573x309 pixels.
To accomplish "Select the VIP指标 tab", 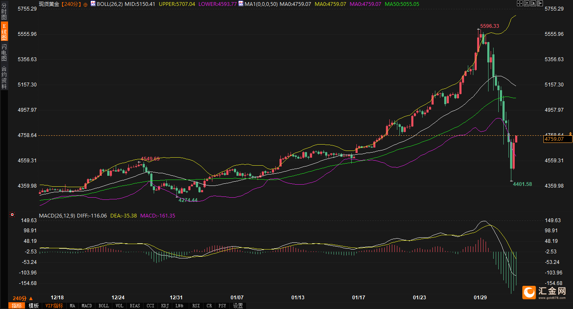I will (54, 306).
